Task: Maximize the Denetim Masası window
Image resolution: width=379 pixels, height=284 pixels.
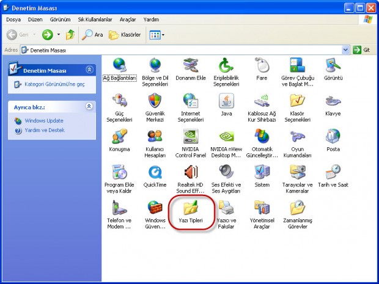Action: [x=360, y=8]
